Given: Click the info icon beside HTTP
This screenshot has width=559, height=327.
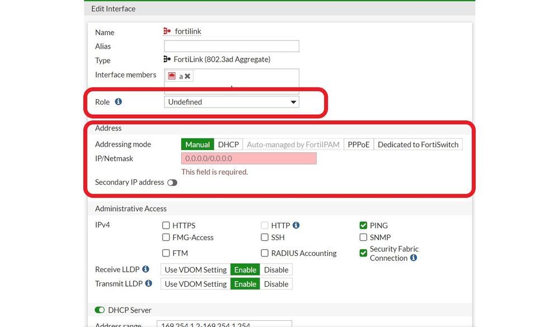Looking at the screenshot, I should 296,225.
